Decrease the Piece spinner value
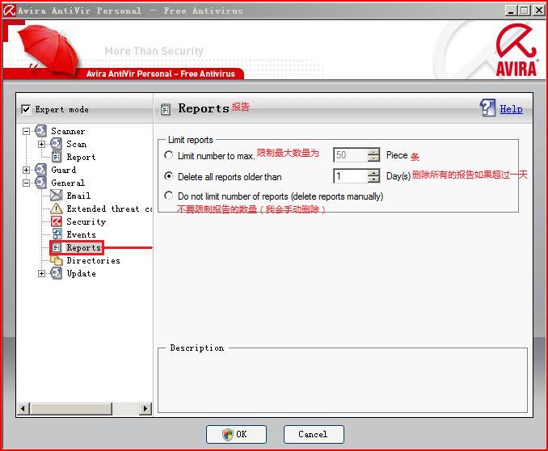 point(373,158)
